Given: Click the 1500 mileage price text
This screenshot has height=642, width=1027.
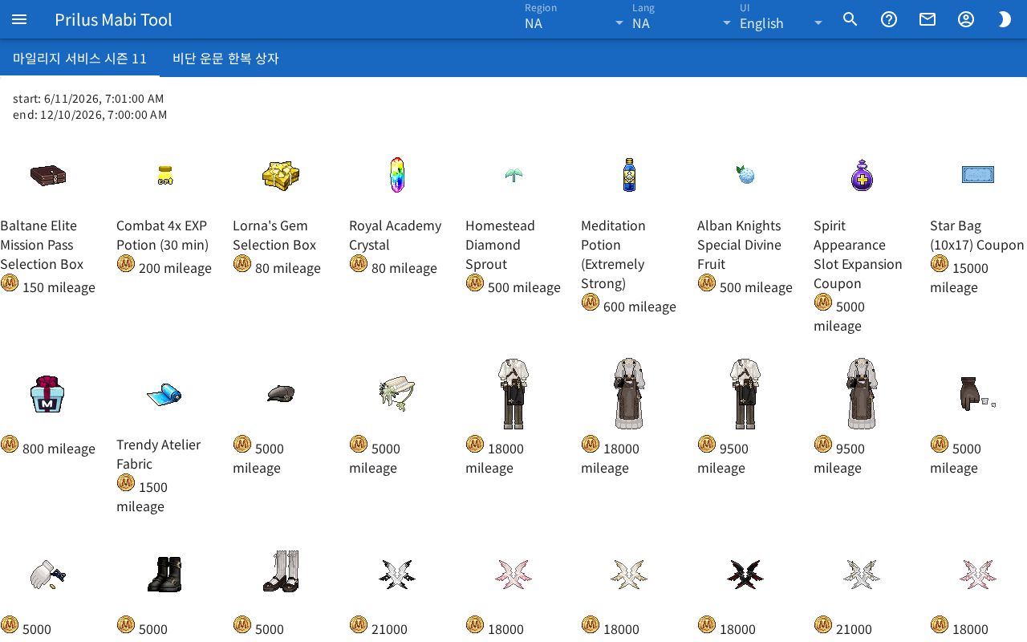Looking at the screenshot, I should pos(142,497).
